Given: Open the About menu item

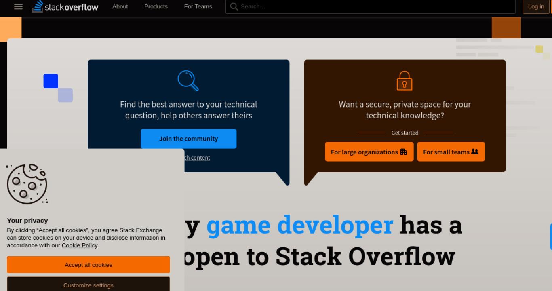Looking at the screenshot, I should tap(120, 6).
